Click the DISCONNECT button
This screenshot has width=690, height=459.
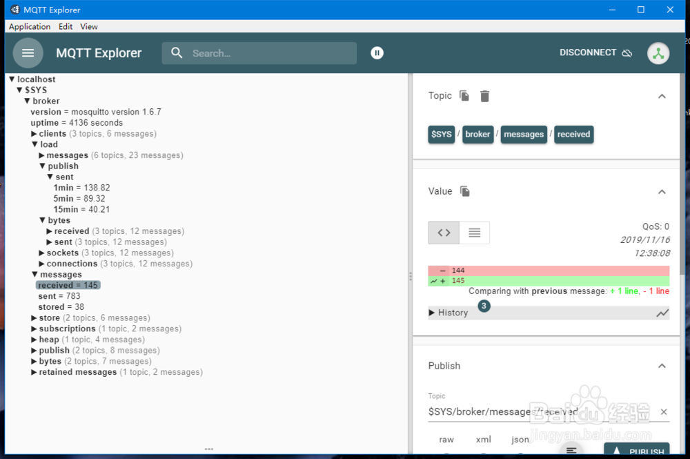click(x=595, y=53)
